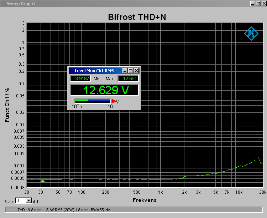
Task: Close the Sweep Graph1 window
Action: [x=264, y=4]
